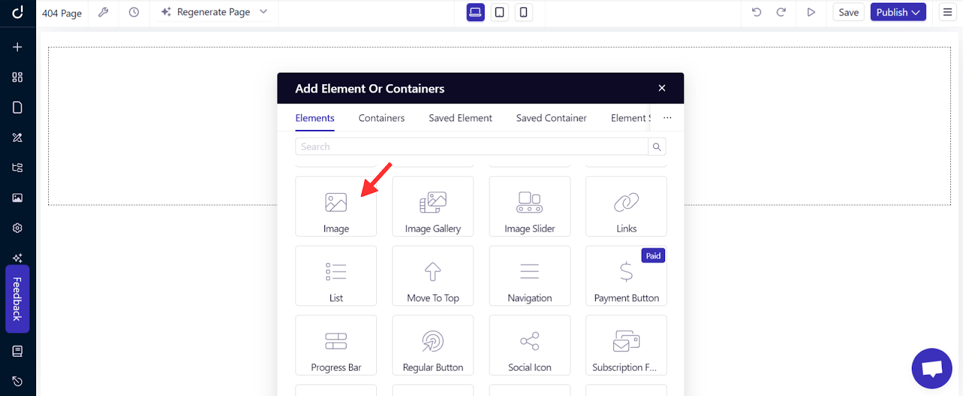This screenshot has height=396, width=963.
Task: Add an Image element
Action: pos(336,206)
